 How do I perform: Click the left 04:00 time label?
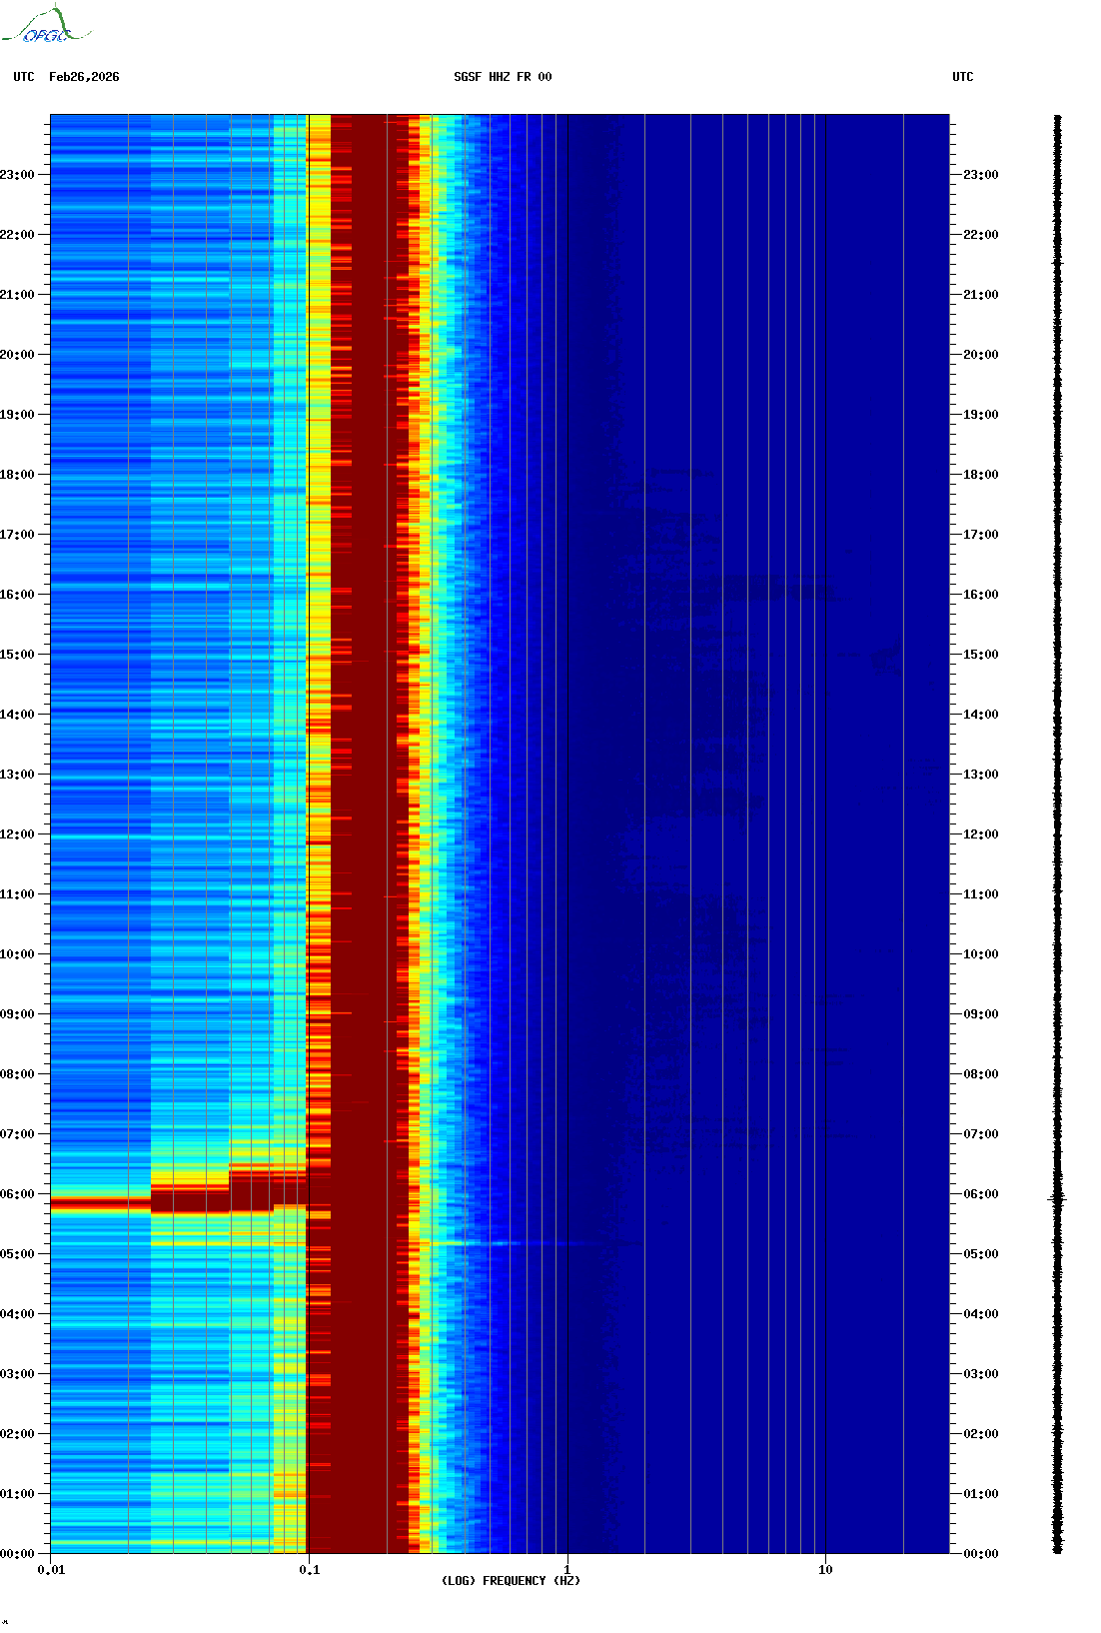(17, 1314)
